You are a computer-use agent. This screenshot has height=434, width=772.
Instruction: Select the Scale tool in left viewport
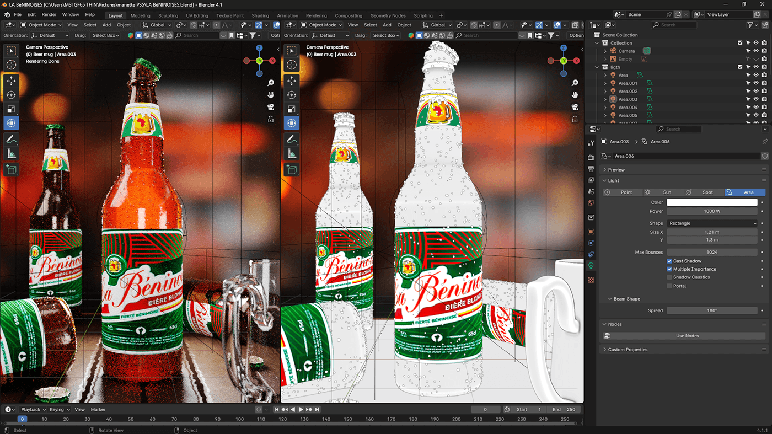tap(11, 109)
